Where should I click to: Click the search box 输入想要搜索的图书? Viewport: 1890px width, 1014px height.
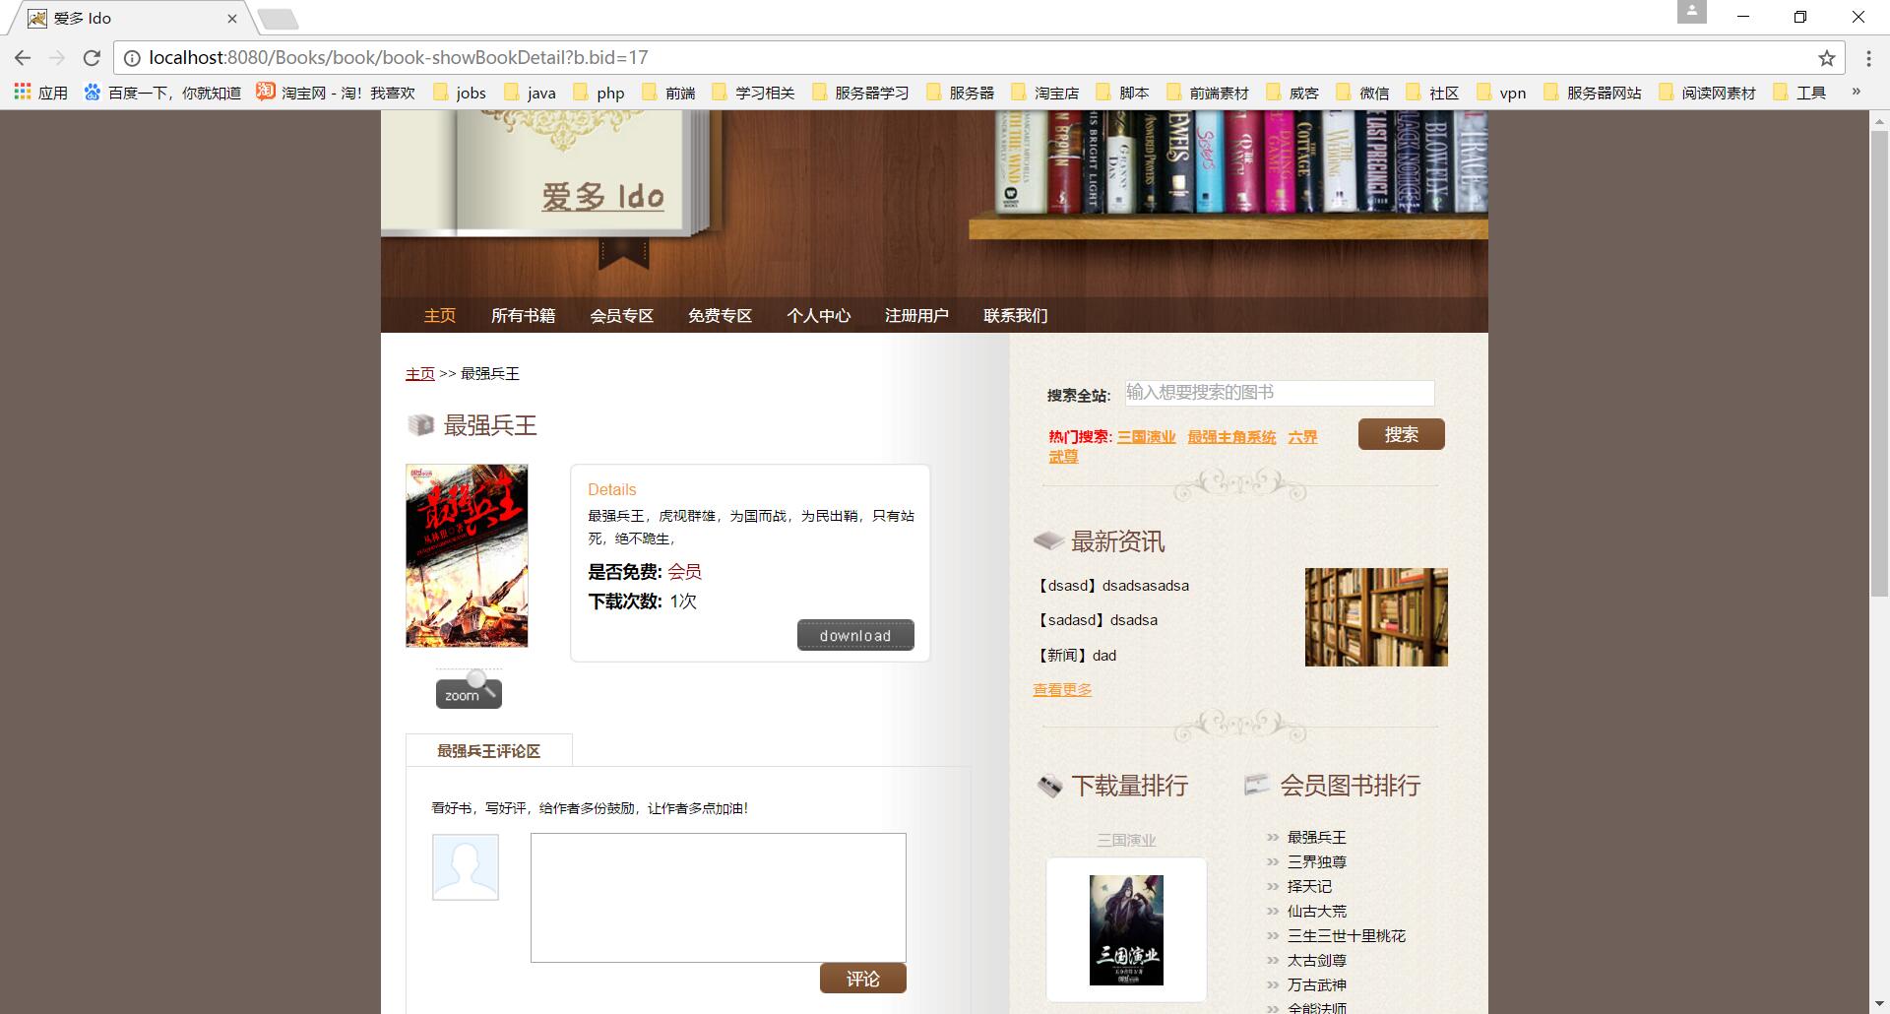[x=1280, y=393]
